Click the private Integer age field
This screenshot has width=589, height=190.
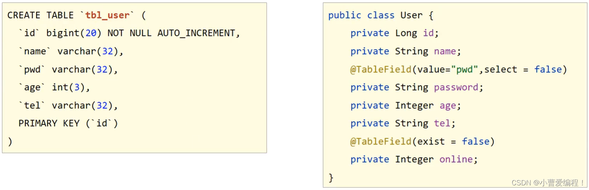pos(405,105)
